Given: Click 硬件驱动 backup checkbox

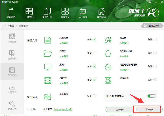Looking at the screenshot, I should (x=155, y=80).
